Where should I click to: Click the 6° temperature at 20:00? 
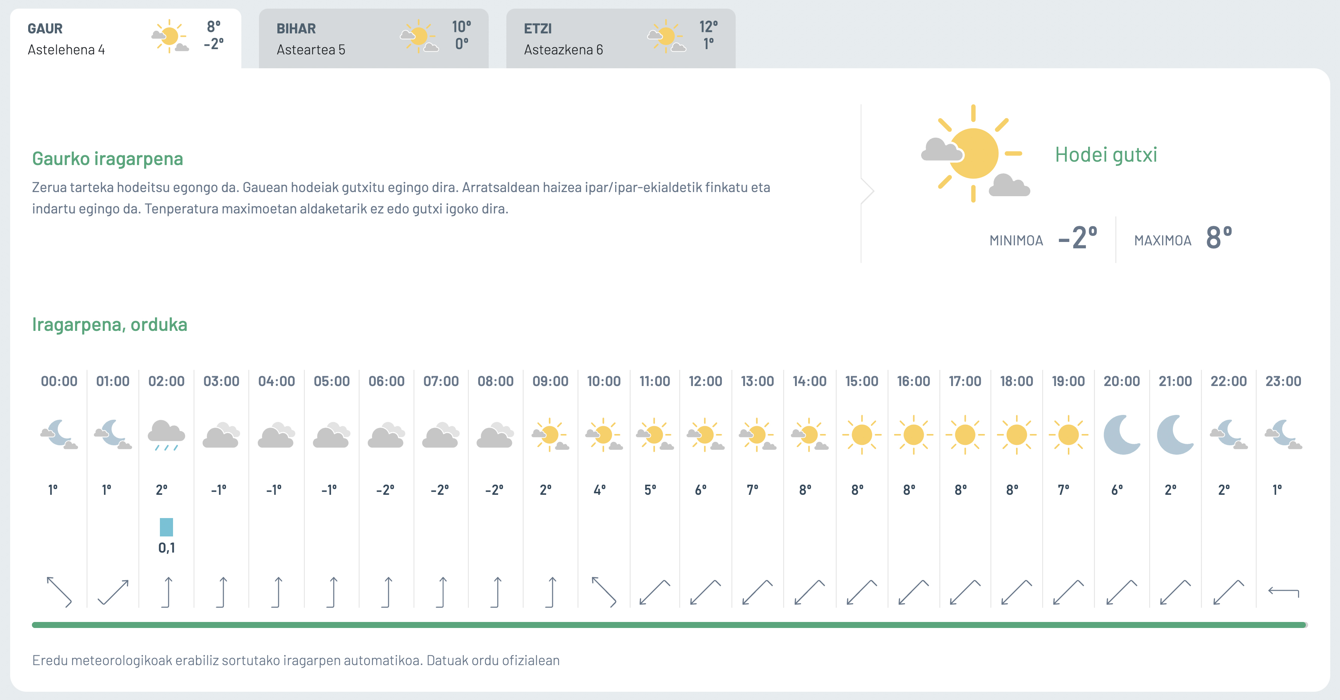(x=1117, y=490)
